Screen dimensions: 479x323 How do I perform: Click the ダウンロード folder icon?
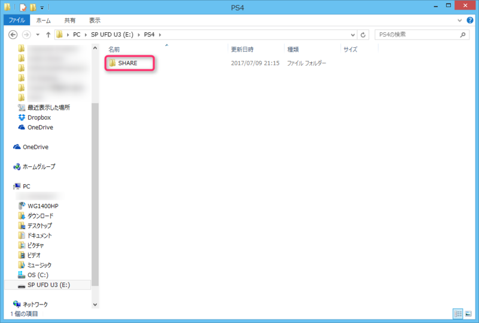pos(22,216)
